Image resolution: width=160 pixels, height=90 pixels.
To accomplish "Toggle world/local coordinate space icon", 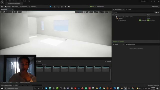I will (84, 12).
